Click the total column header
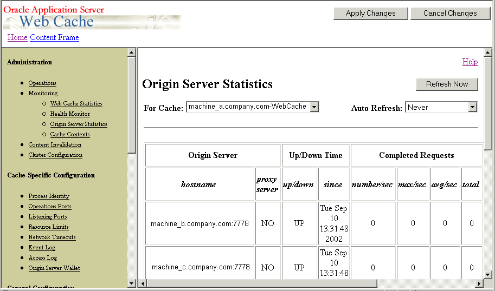 click(x=471, y=184)
